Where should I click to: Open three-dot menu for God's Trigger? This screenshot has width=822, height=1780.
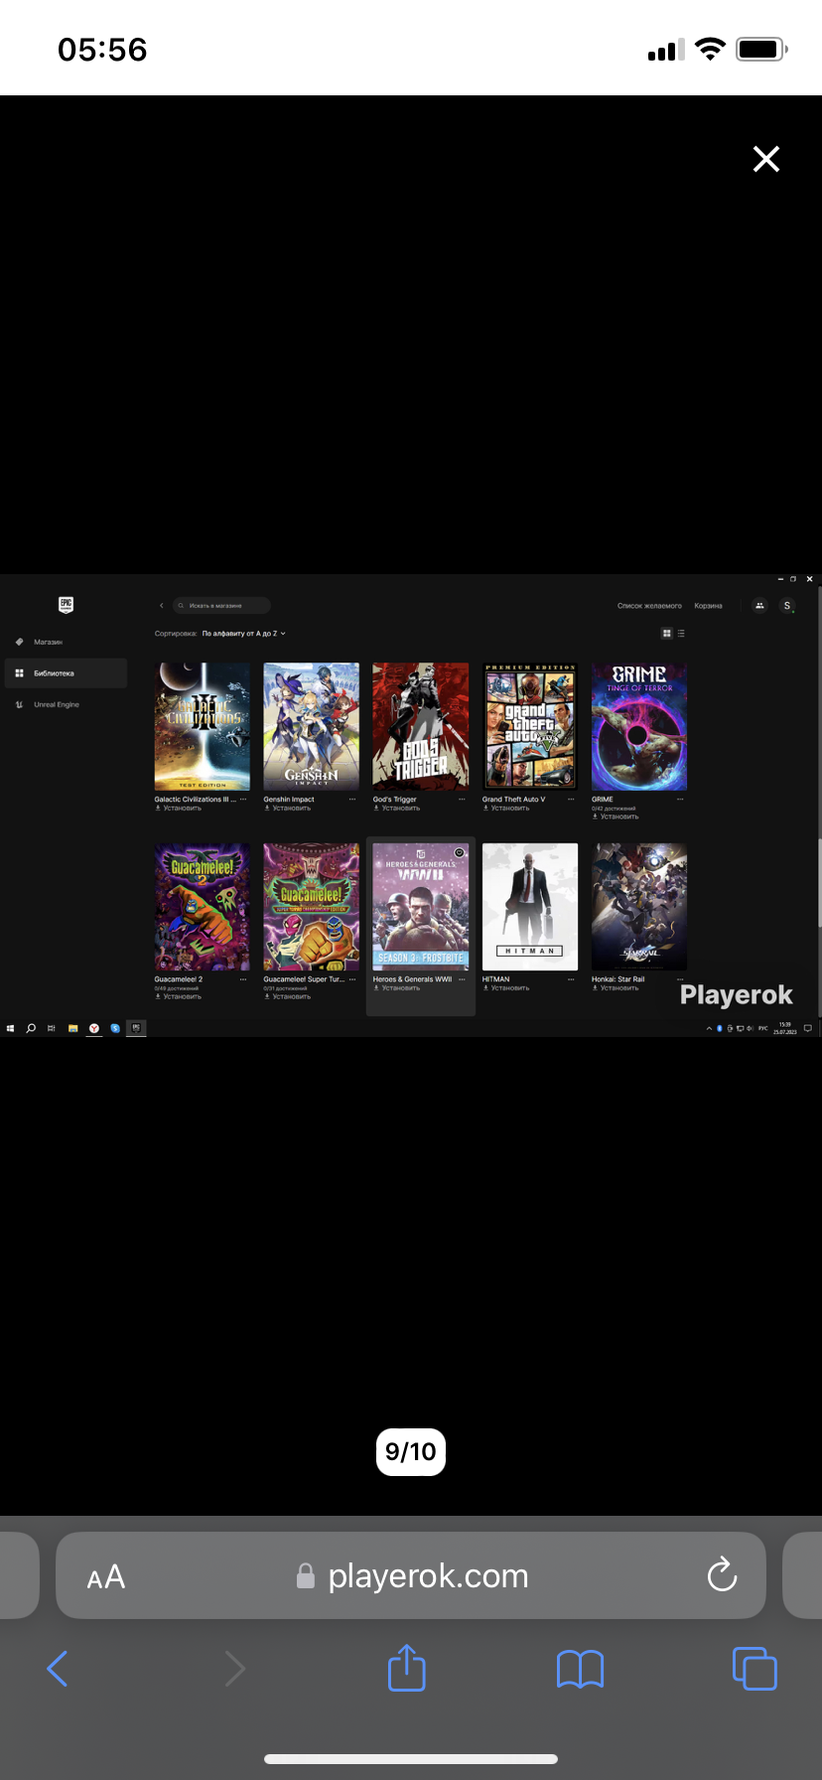click(462, 799)
